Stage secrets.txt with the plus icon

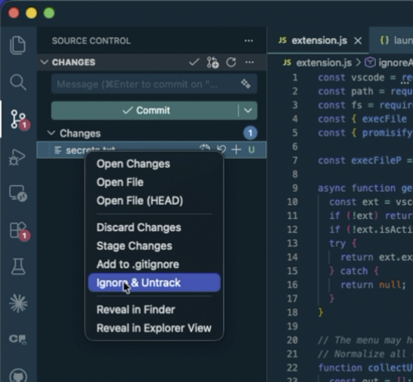point(236,149)
